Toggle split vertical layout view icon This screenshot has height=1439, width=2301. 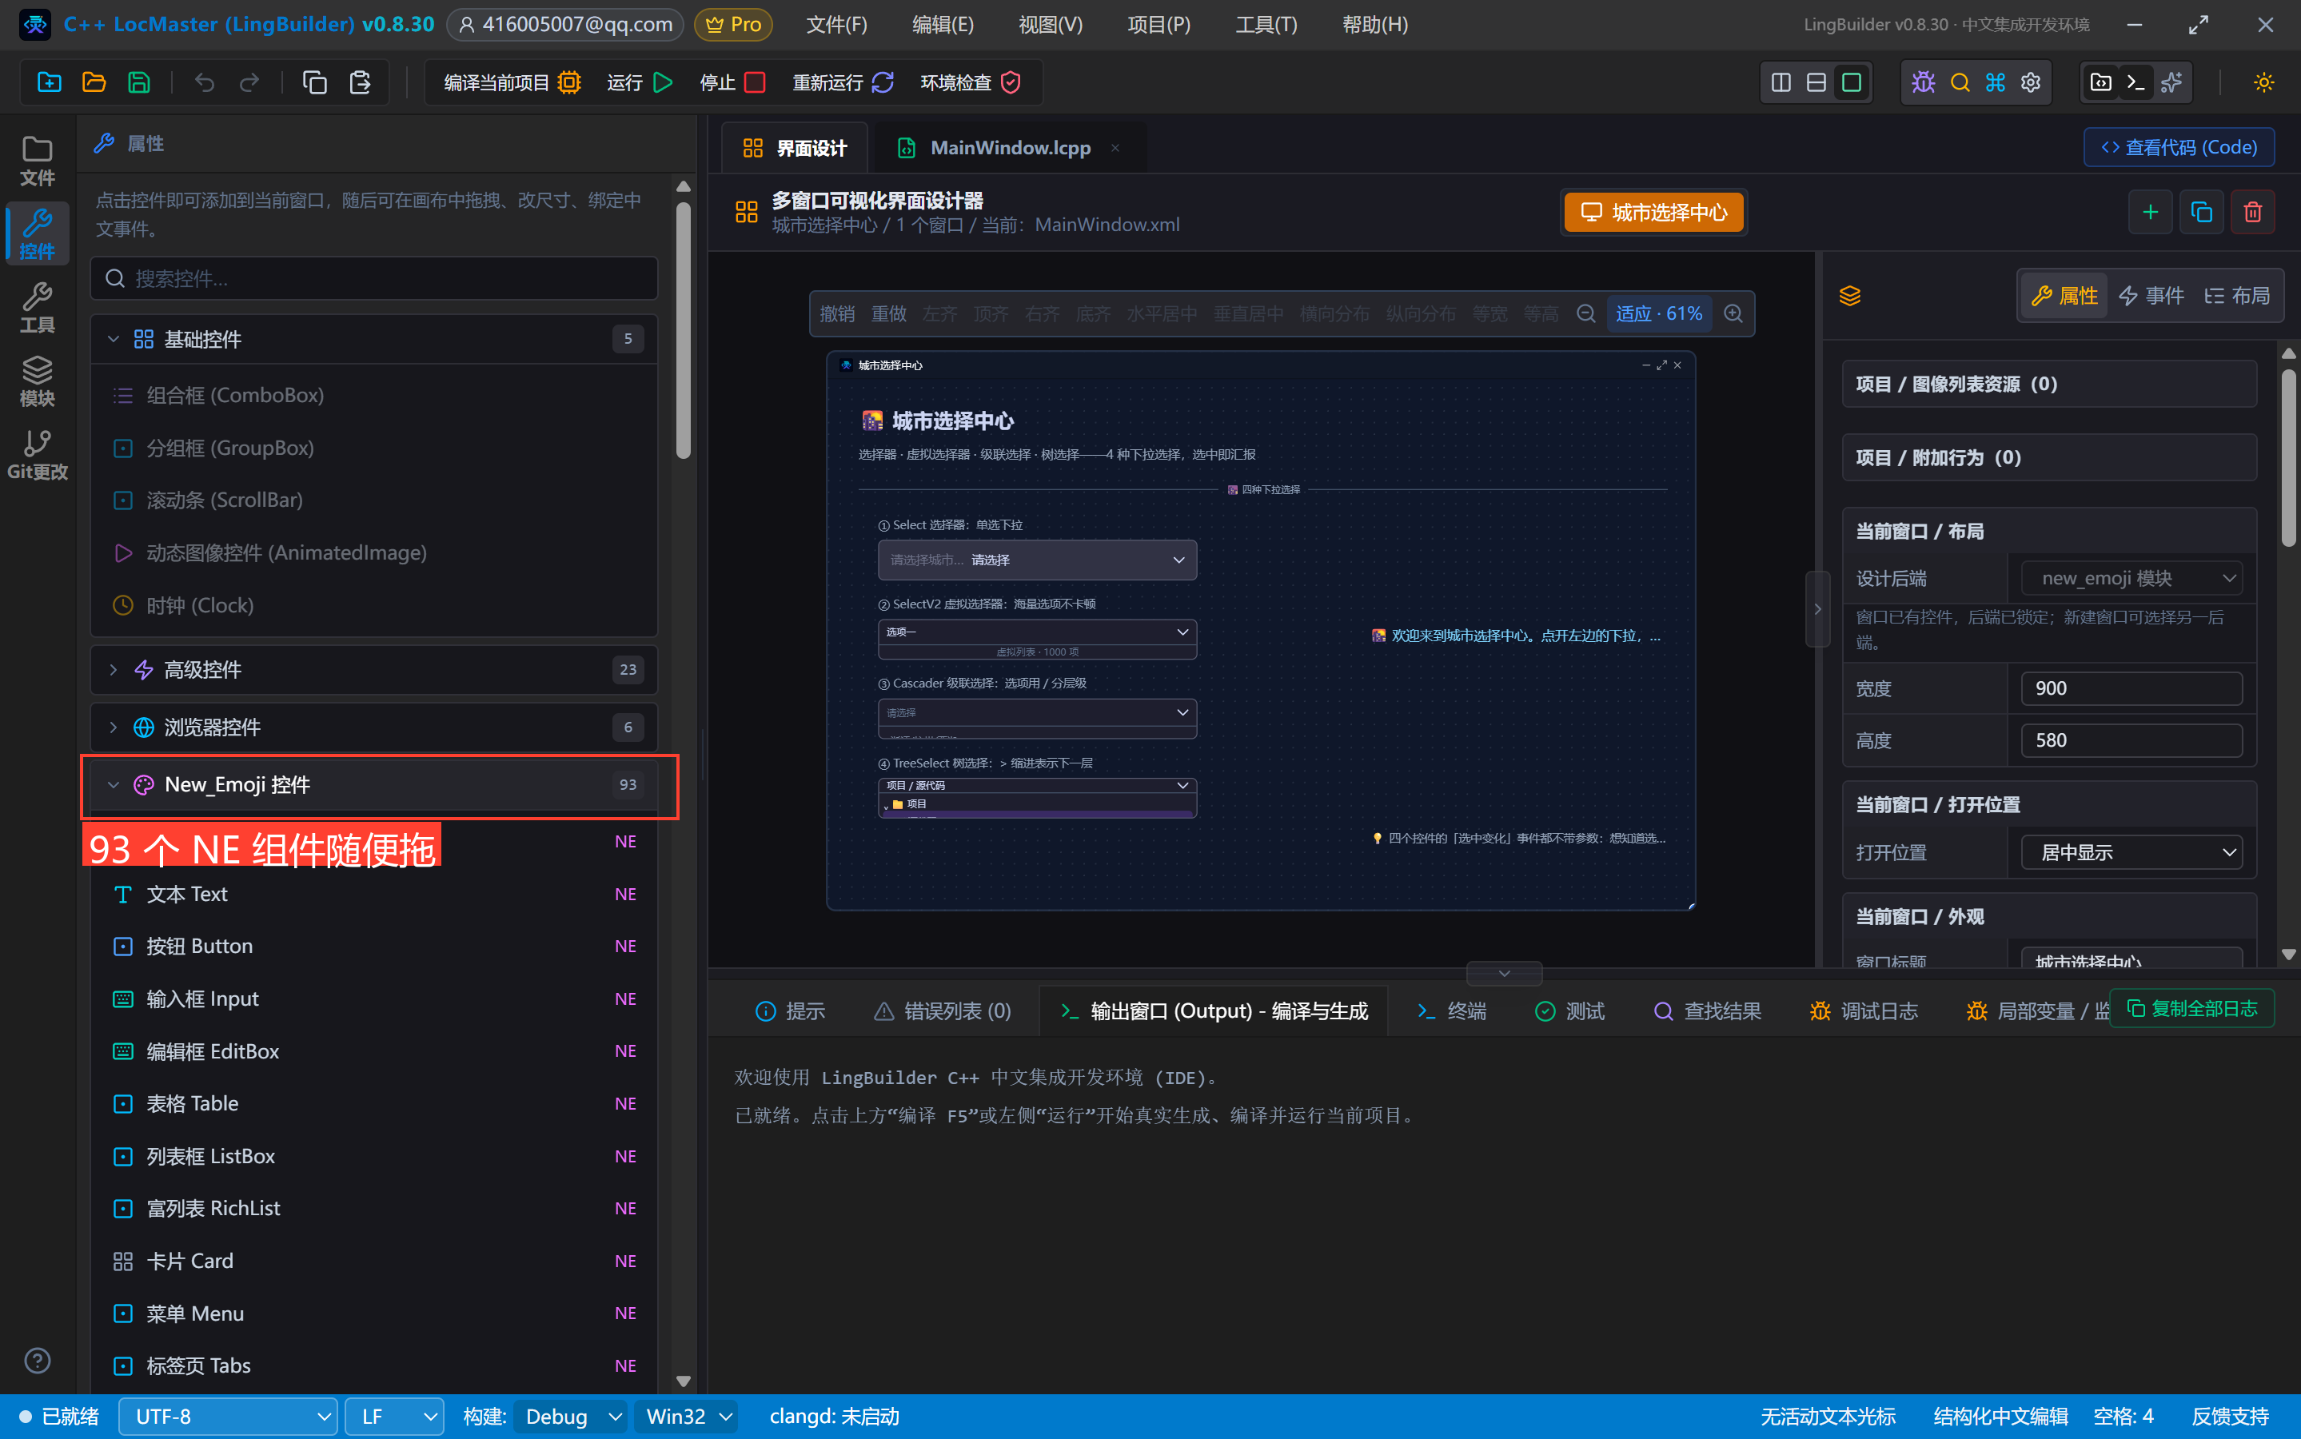1781,83
